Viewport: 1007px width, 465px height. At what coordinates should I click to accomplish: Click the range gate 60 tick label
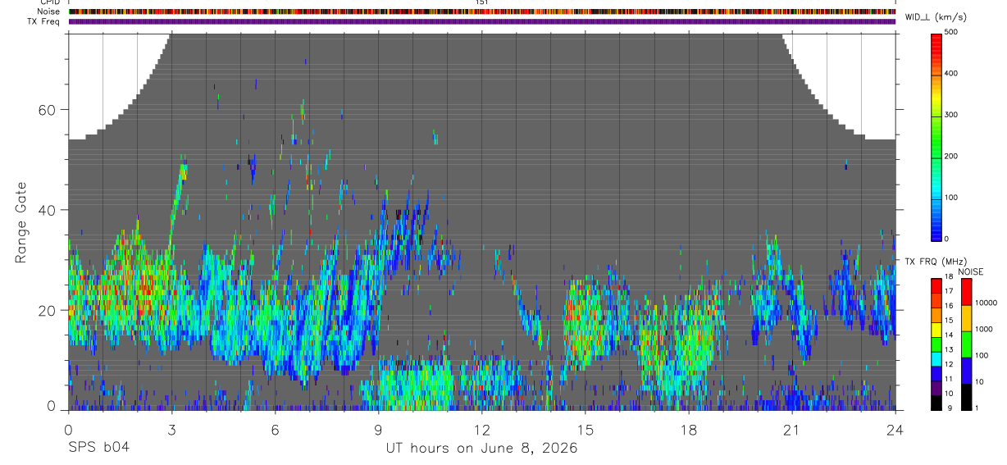52,110
